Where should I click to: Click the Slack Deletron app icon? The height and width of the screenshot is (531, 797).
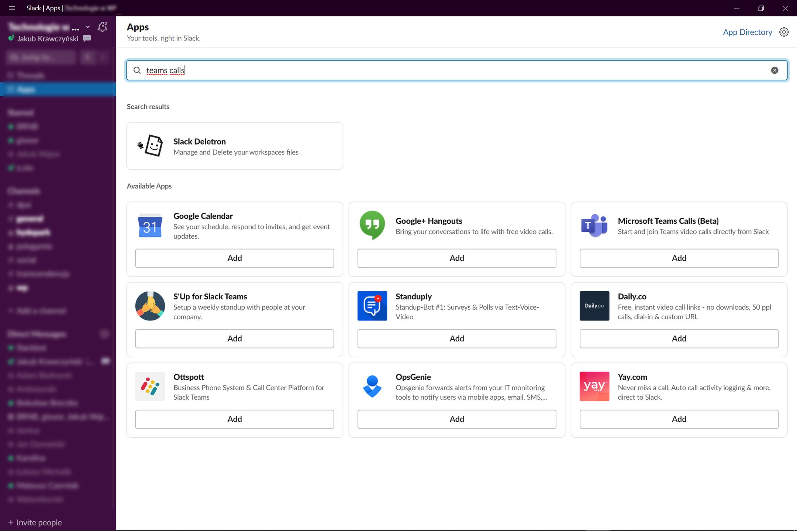(151, 146)
